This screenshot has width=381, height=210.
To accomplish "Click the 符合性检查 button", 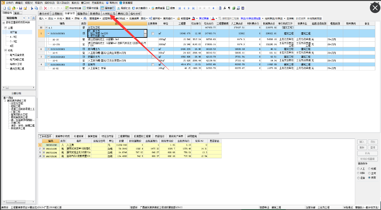I will (73, 8).
